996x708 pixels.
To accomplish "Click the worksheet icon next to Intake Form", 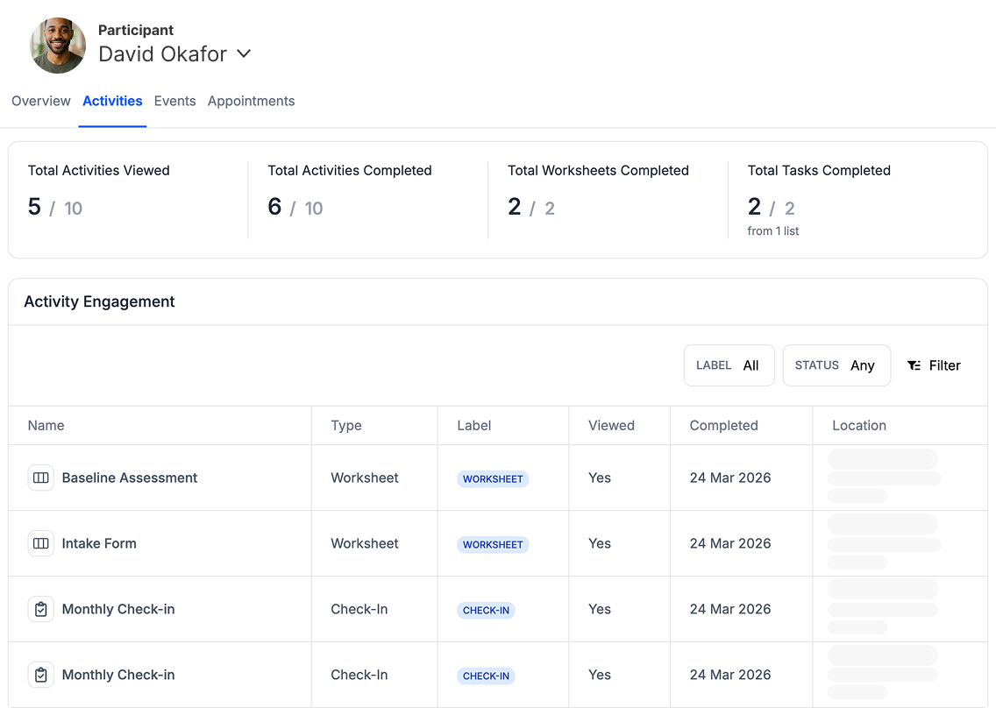I will tap(40, 543).
